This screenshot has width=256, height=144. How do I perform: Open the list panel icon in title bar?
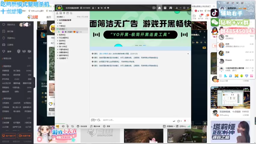click(x=165, y=8)
